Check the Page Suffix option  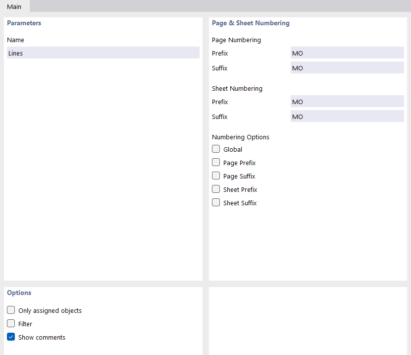(x=216, y=176)
